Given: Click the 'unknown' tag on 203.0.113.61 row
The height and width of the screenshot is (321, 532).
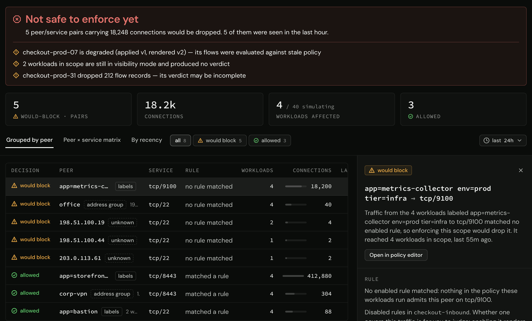Looking at the screenshot, I should coord(119,258).
